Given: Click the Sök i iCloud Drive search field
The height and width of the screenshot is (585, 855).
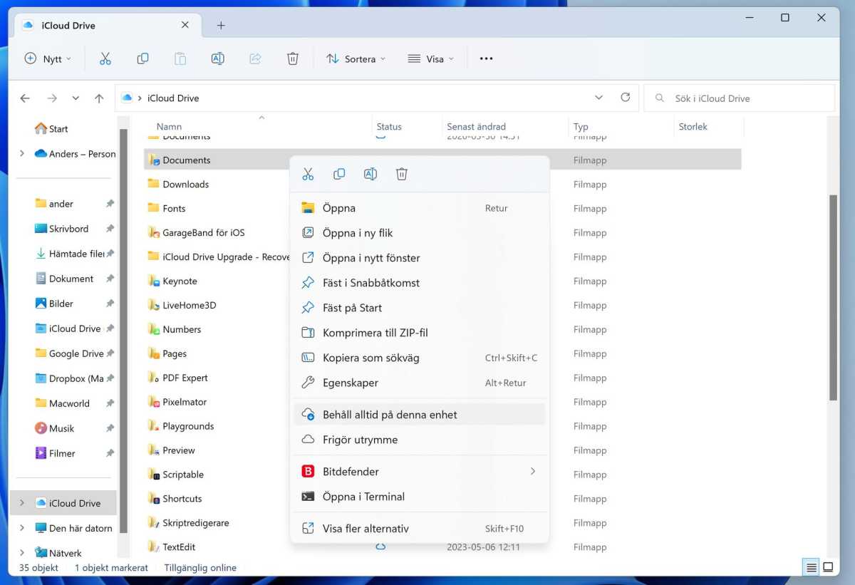Looking at the screenshot, I should tap(739, 98).
